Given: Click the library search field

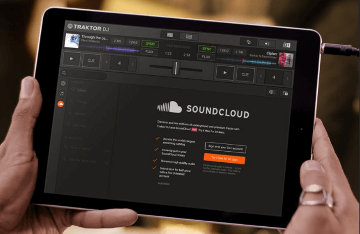Looking at the screenshot, I should point(84,75).
